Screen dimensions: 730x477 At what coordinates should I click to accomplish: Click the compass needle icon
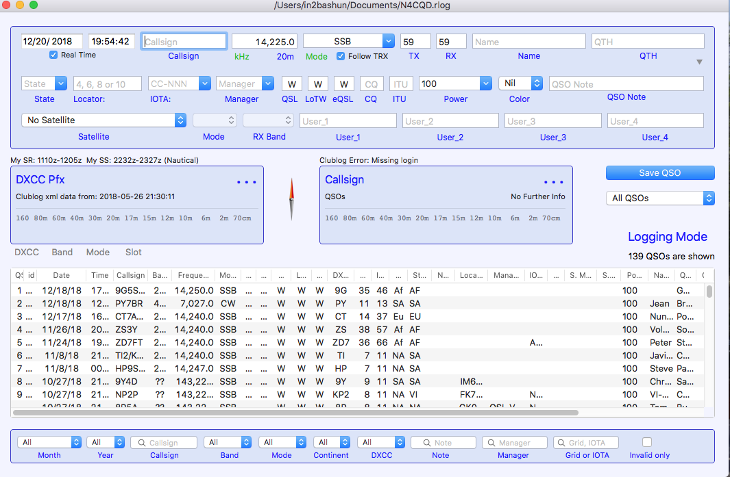(x=291, y=199)
